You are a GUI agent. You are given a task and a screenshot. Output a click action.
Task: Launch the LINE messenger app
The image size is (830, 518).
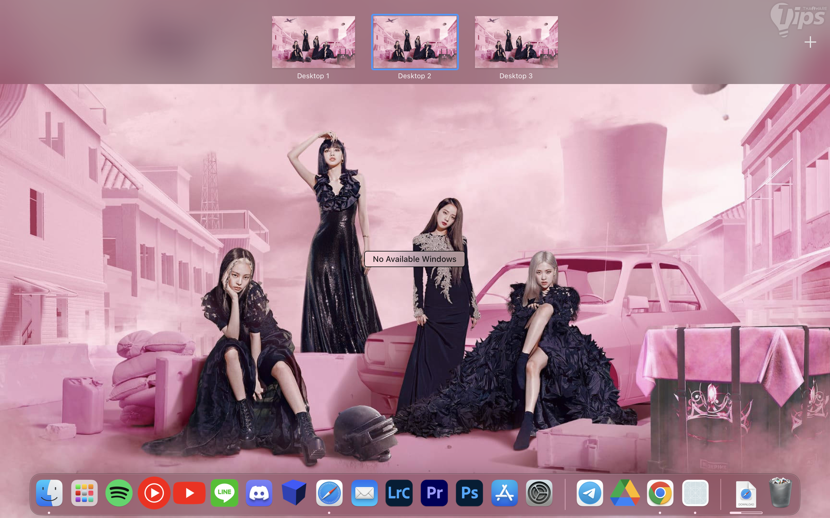pos(224,493)
